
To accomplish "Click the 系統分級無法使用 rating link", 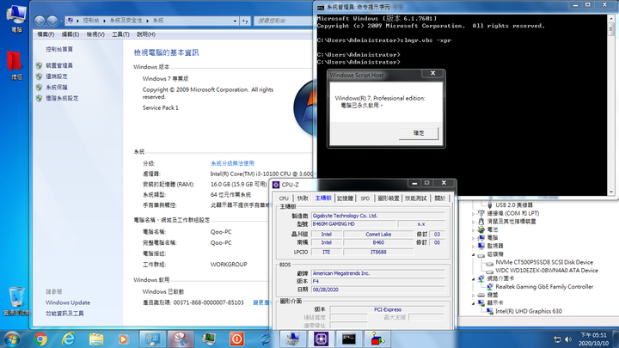I will pos(232,163).
